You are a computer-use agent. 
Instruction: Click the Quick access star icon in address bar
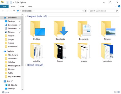18,11
